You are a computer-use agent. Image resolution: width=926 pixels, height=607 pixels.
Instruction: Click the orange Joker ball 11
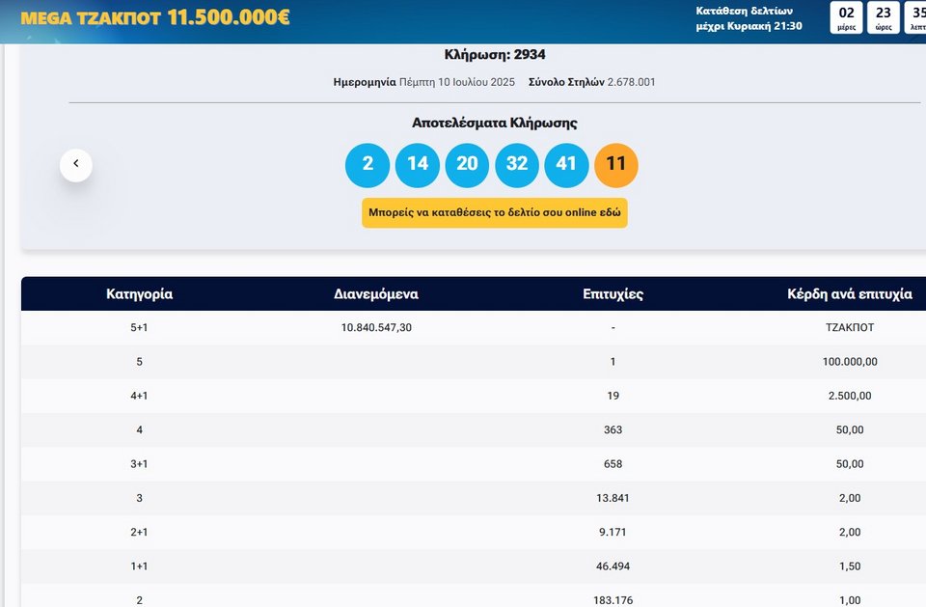(616, 165)
